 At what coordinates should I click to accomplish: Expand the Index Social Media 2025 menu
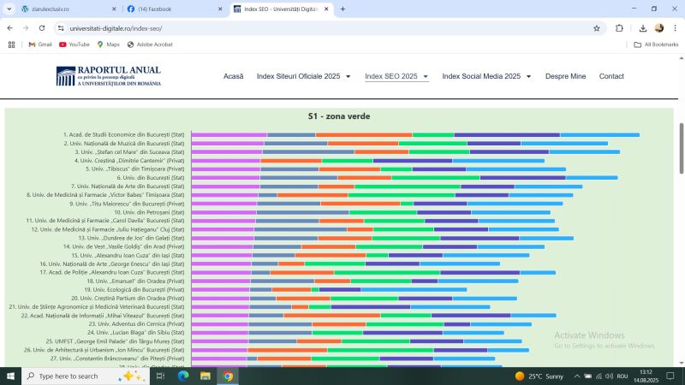click(486, 76)
